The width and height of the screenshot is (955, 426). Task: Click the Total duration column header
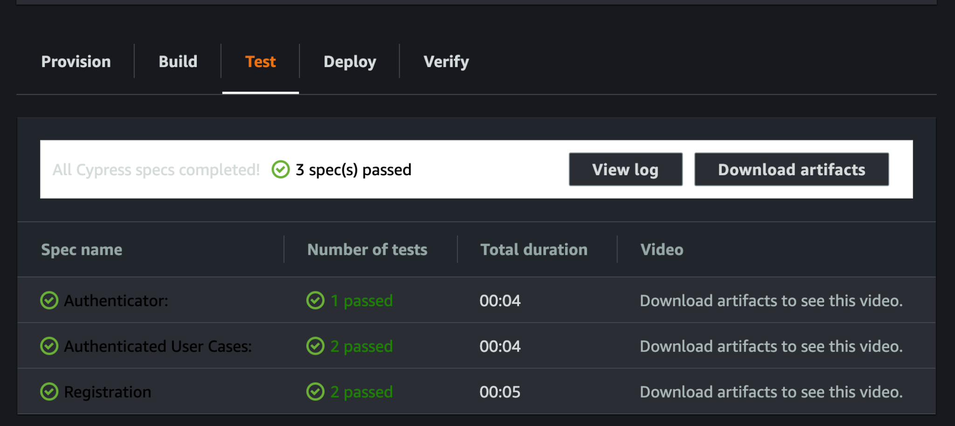533,249
